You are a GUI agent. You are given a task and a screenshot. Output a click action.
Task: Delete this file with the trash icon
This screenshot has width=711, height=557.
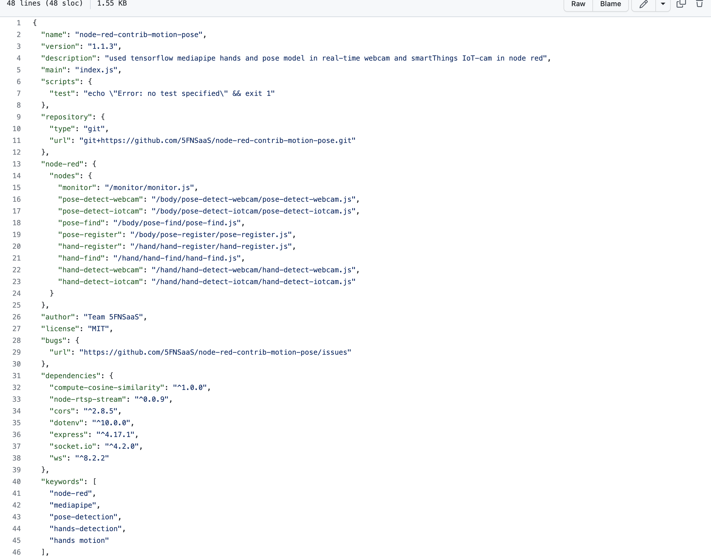pos(699,4)
